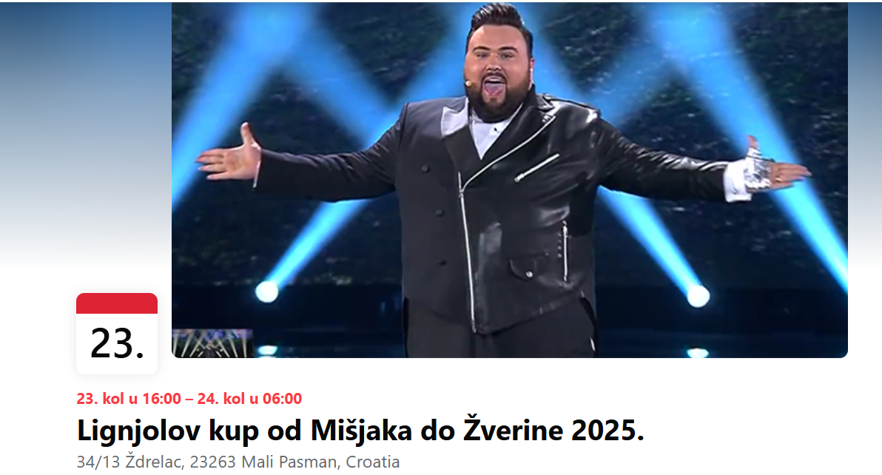Screen dimensions: 882x475
Task: Click the bright spotlight lamp beside the gloved hand
Action: pyautogui.click(x=698, y=296)
